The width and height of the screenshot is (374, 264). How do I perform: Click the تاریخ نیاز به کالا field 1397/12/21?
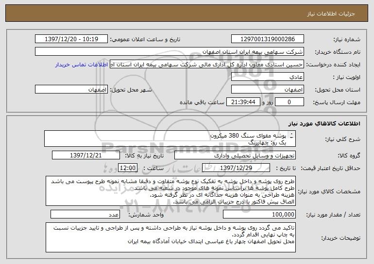[x=86, y=155]
